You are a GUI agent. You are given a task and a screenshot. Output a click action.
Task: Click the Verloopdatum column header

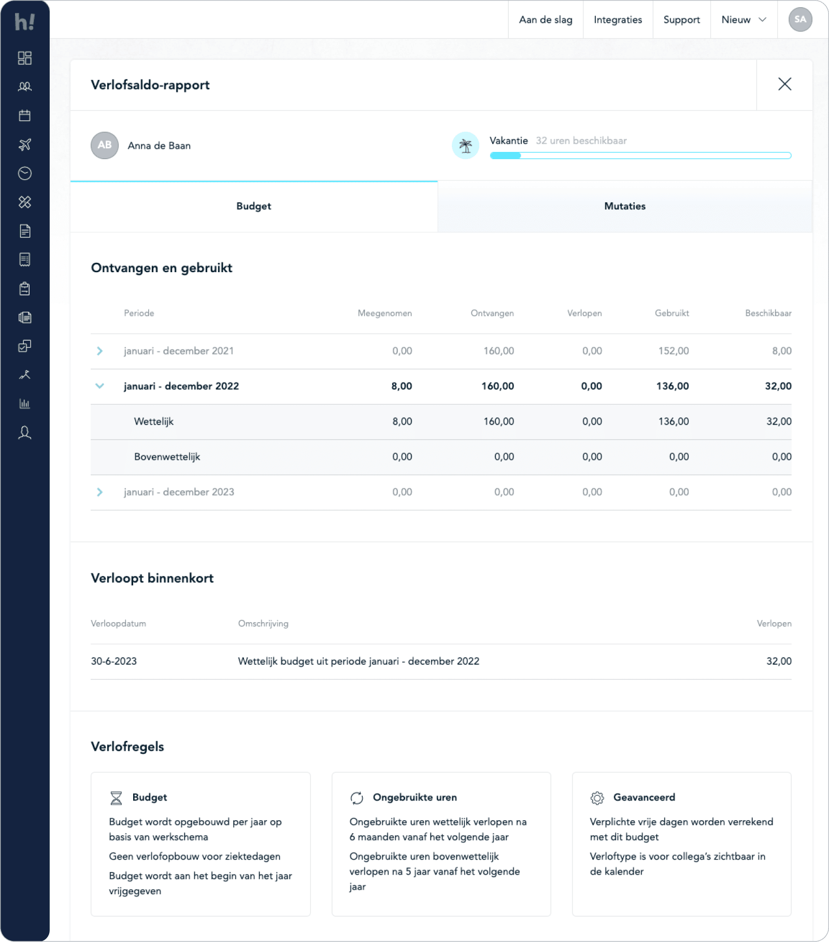[118, 624]
